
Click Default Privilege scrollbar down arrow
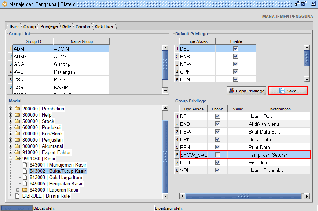pyautogui.click(x=307, y=79)
